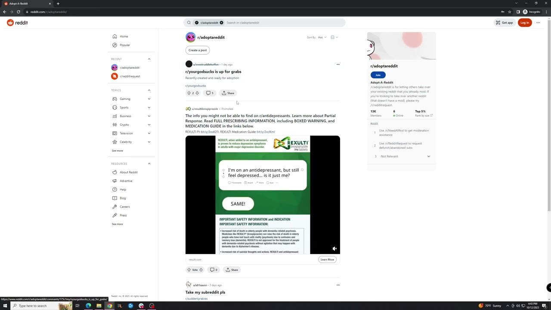551x310 pixels.
Task: Open comments on the Rexulti promoted post
Action: point(214,270)
